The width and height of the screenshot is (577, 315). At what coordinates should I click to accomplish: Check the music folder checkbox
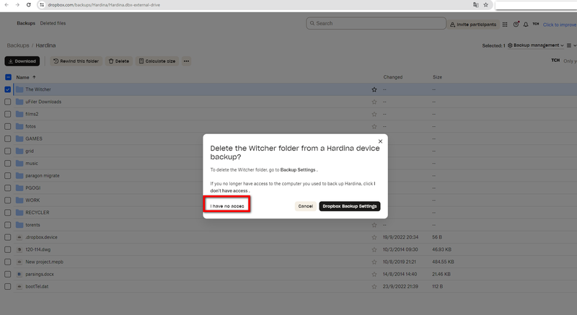tap(8, 163)
